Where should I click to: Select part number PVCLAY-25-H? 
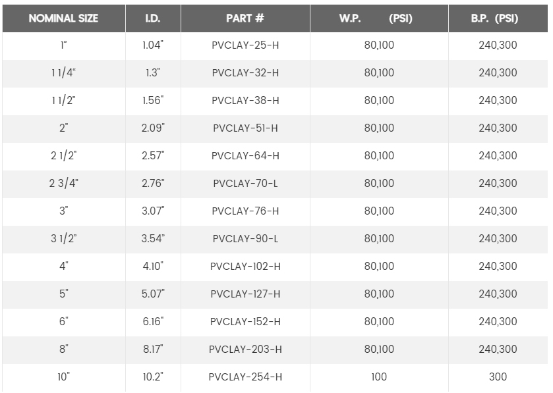coord(245,45)
